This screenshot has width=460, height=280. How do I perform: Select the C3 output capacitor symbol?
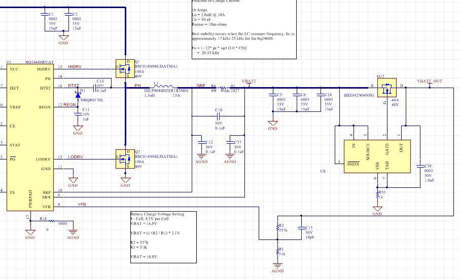tap(273, 95)
